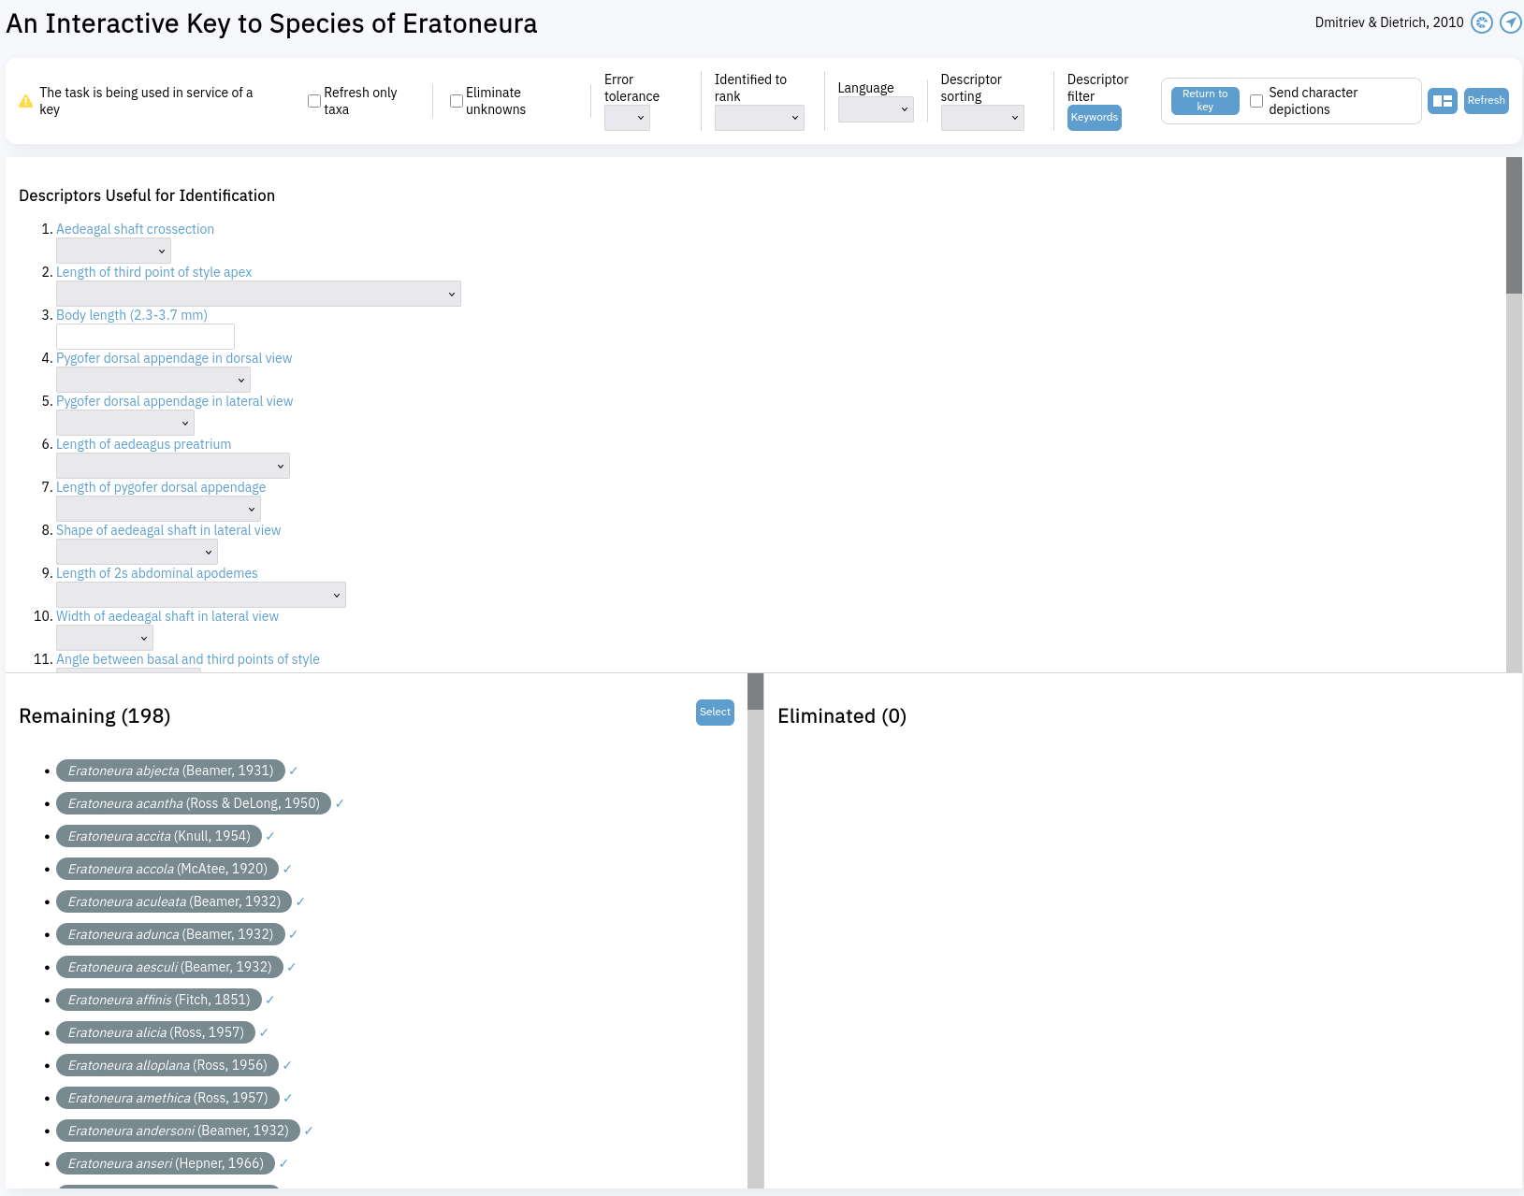Check the Eliminate unknowns option

click(457, 101)
